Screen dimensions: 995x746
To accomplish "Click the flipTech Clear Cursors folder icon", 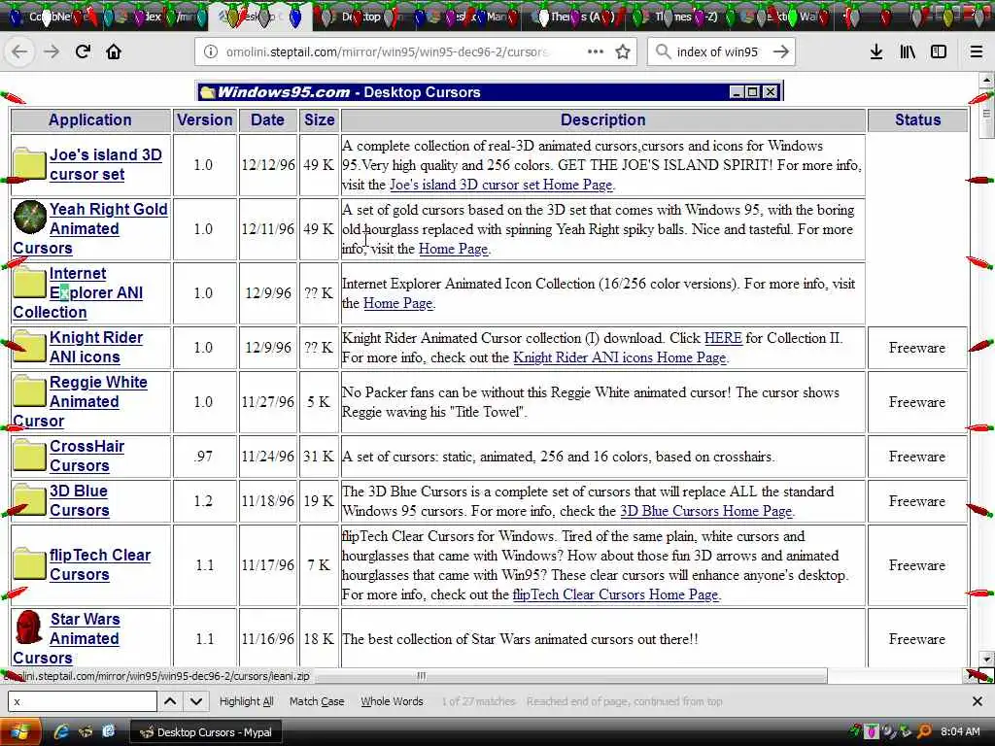I will click(29, 562).
